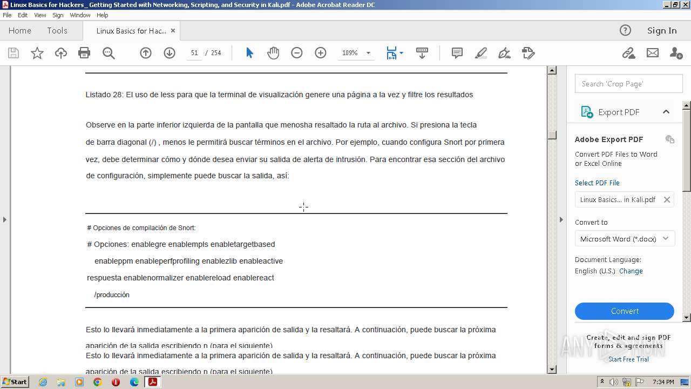Click the selected file name Linux Basics... in Kali.pdf
691x389 pixels.
click(x=618, y=199)
